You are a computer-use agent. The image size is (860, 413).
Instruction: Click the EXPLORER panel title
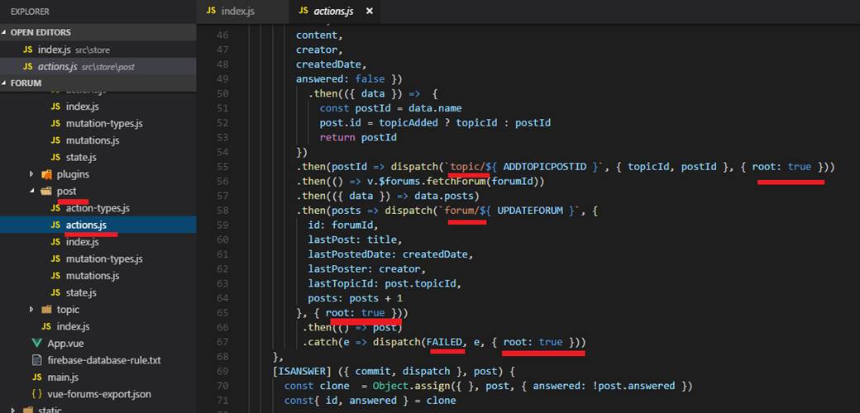(30, 11)
